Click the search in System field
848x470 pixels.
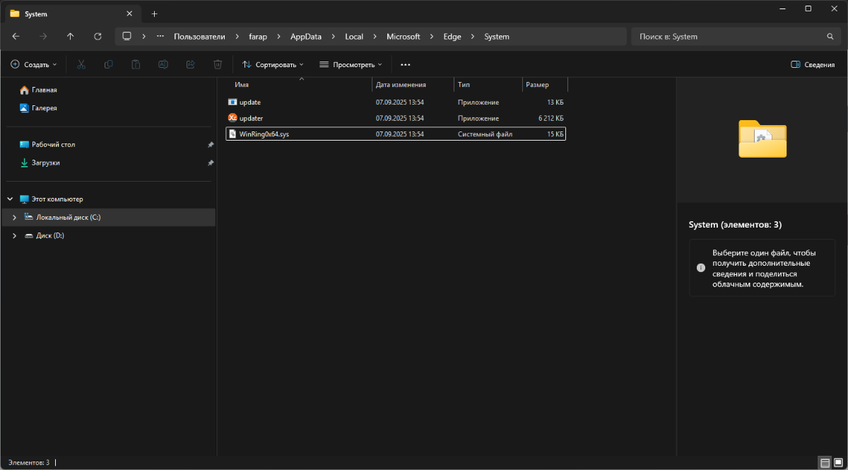pos(728,36)
